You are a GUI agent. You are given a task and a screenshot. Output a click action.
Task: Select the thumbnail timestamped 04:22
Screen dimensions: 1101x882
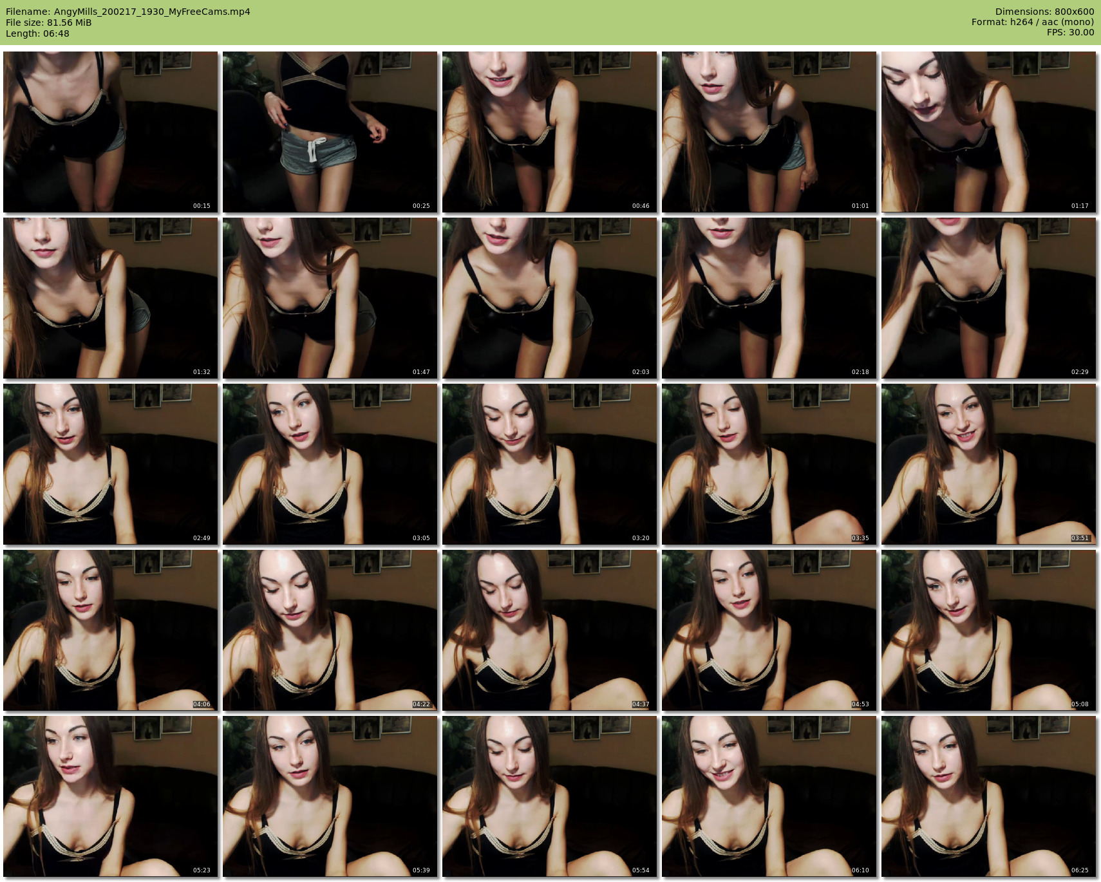330,630
